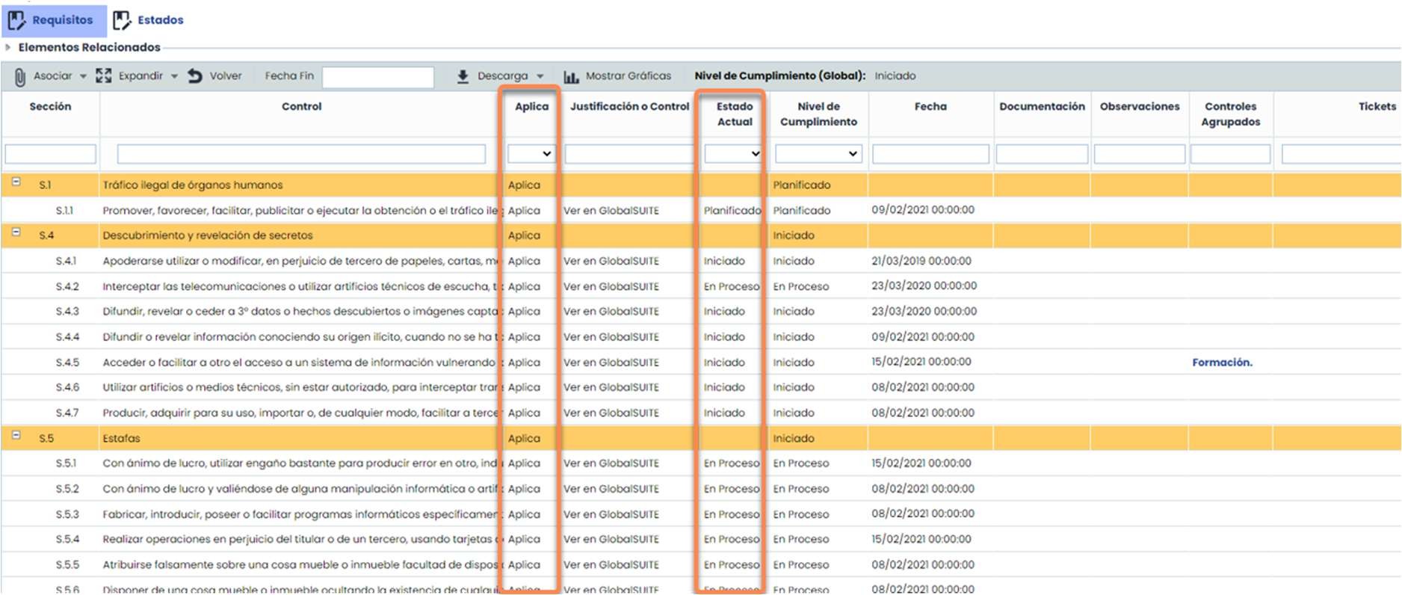Open Nivel de Cumplimiento filter dropdown
Image resolution: width=1402 pixels, height=595 pixels.
tap(818, 154)
